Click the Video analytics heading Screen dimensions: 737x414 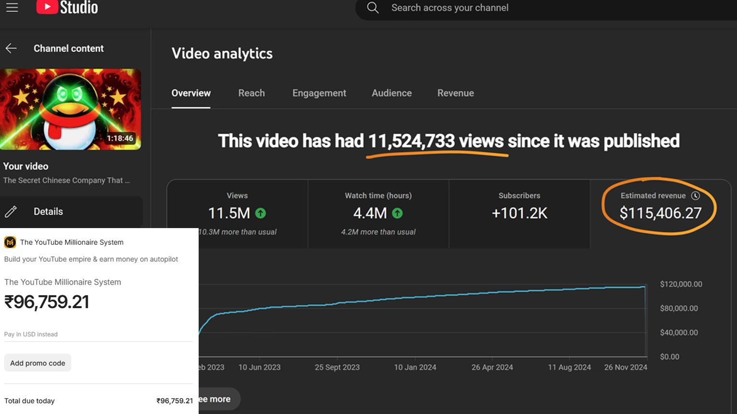coord(222,54)
